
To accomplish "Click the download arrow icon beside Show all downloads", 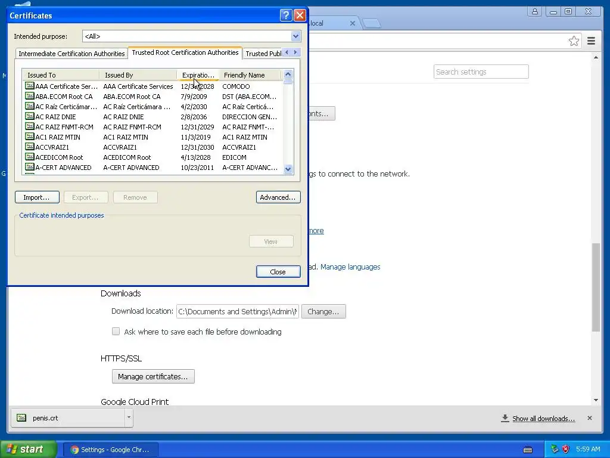I will tap(505, 418).
